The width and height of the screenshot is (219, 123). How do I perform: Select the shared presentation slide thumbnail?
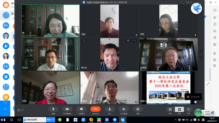coord(168,88)
